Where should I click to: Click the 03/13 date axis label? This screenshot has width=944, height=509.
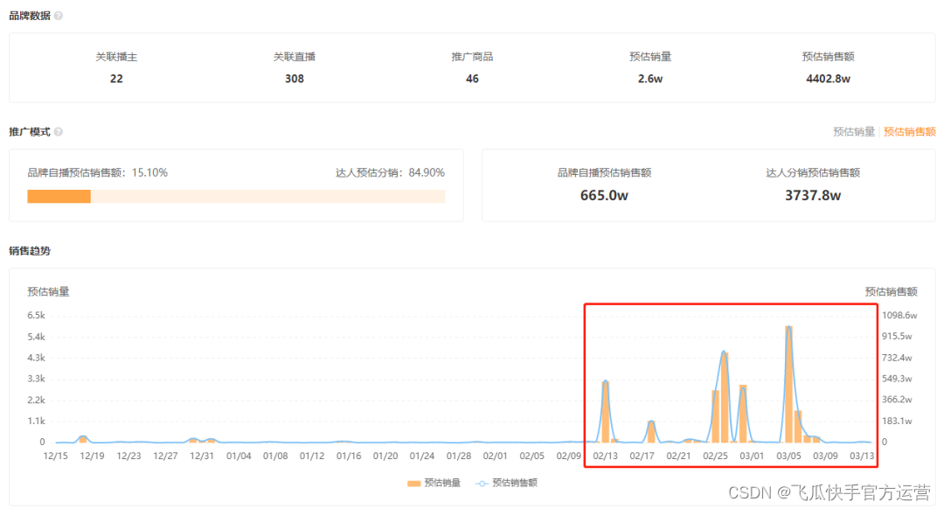tap(862, 456)
